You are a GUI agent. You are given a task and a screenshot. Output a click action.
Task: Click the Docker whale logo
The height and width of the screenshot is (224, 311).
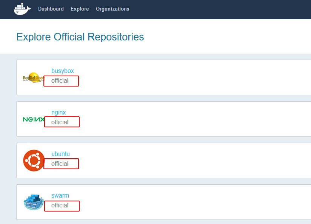coord(22,9)
